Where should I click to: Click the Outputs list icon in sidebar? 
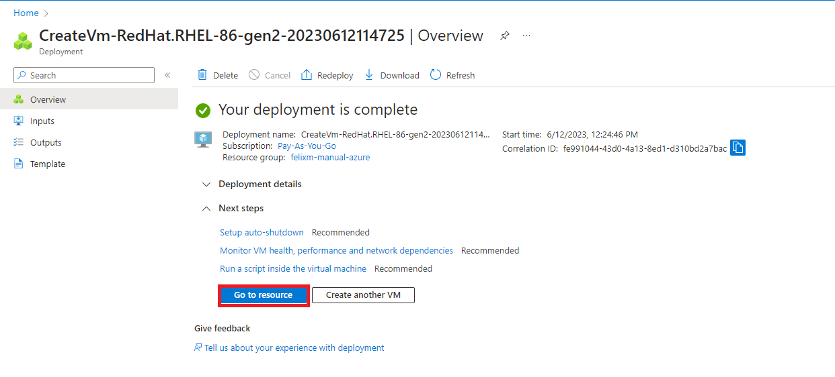pos(19,142)
